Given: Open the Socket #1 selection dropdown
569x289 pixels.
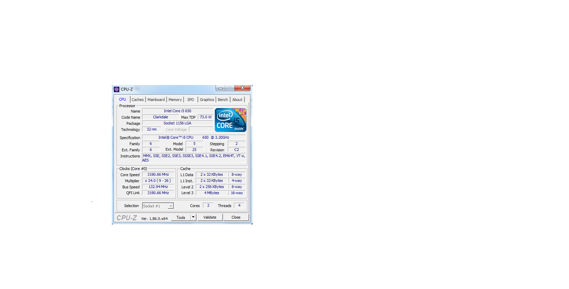Looking at the screenshot, I should click(158, 206).
